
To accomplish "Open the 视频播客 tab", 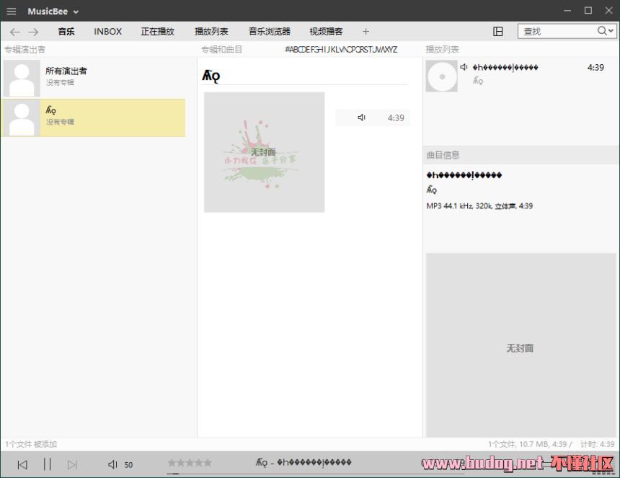I will point(326,32).
